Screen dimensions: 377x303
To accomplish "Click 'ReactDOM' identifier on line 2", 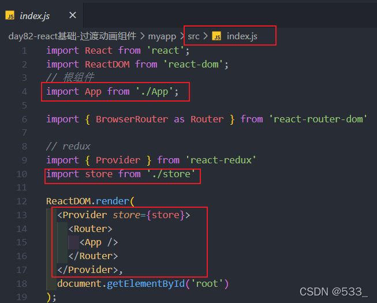I will pos(107,65).
